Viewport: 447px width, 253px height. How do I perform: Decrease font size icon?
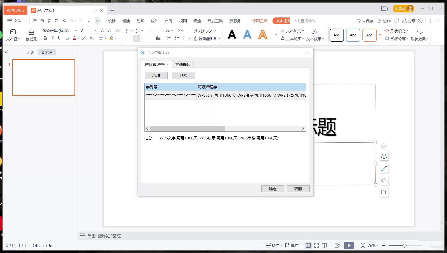(x=110, y=31)
